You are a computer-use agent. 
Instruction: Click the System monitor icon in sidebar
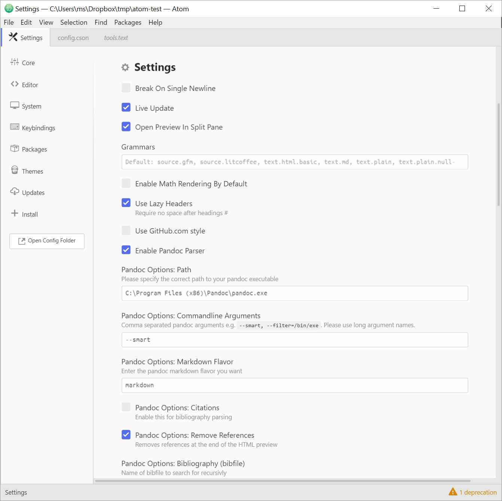point(15,106)
